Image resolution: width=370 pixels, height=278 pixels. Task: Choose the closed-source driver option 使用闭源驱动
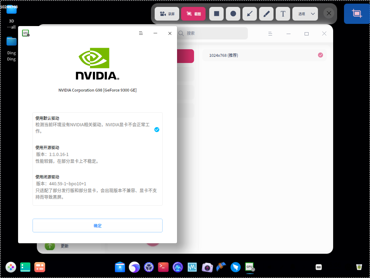[x=98, y=187]
